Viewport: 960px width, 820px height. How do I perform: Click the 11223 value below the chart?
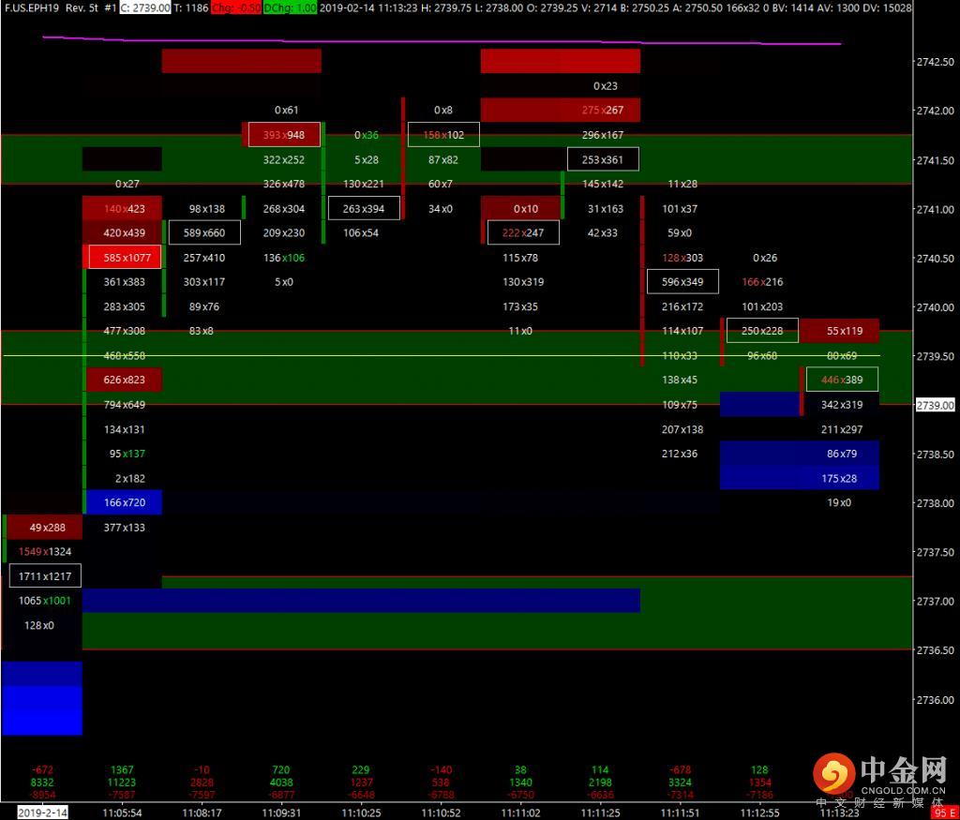[122, 783]
